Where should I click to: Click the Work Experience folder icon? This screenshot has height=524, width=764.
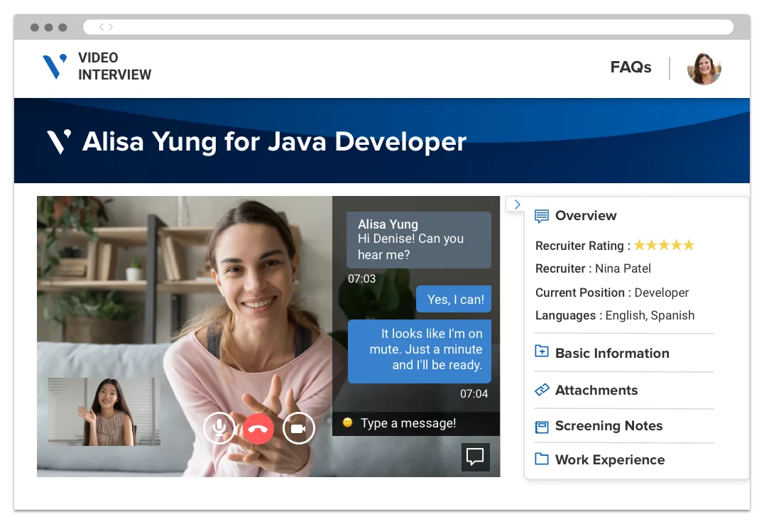pyautogui.click(x=541, y=459)
